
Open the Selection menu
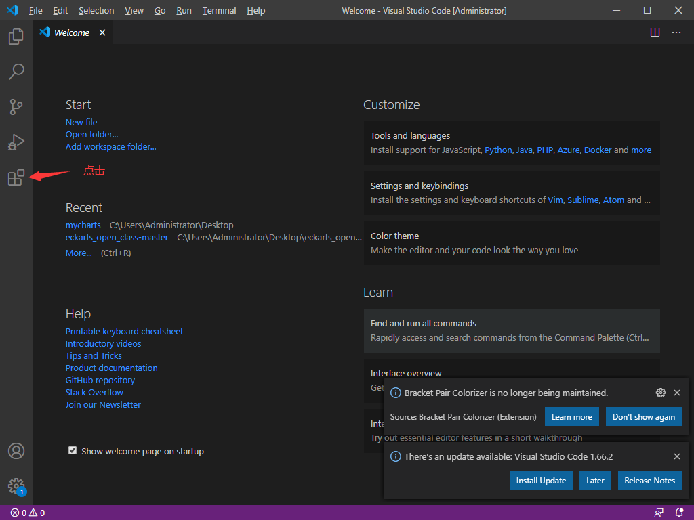(96, 11)
